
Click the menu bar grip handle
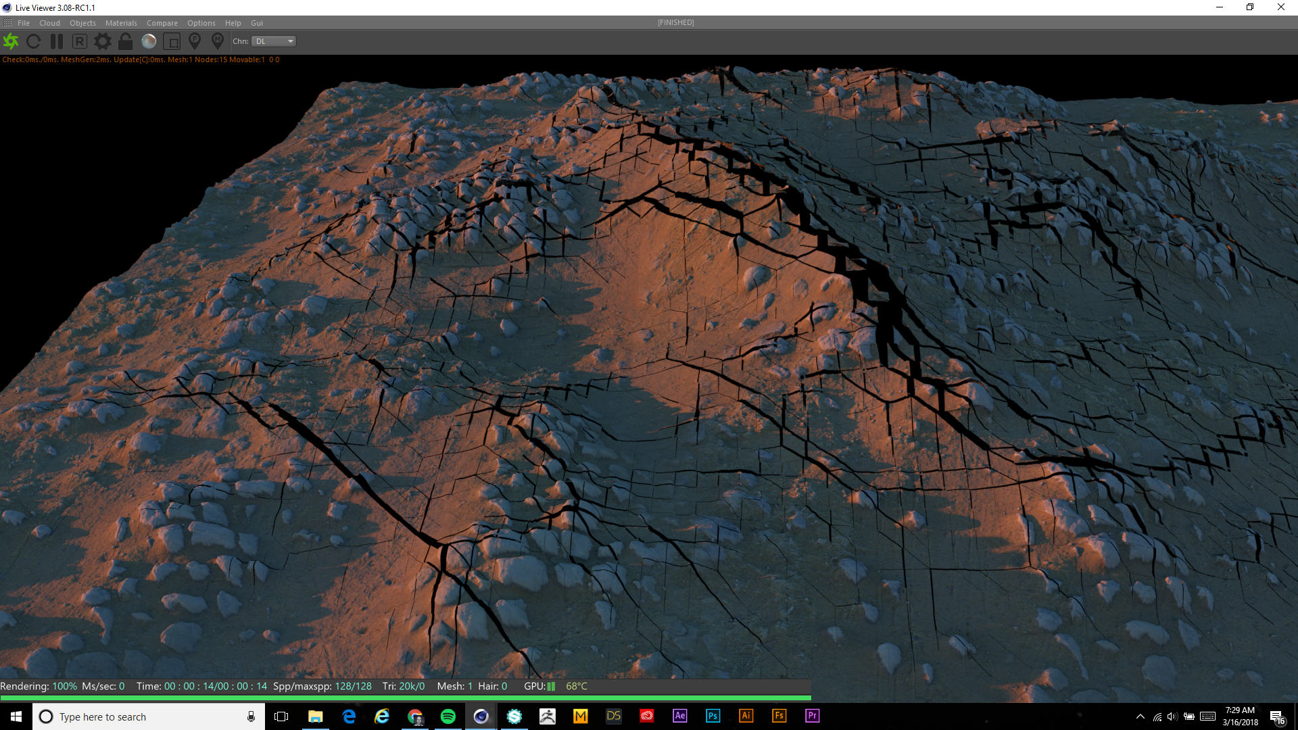[x=7, y=23]
